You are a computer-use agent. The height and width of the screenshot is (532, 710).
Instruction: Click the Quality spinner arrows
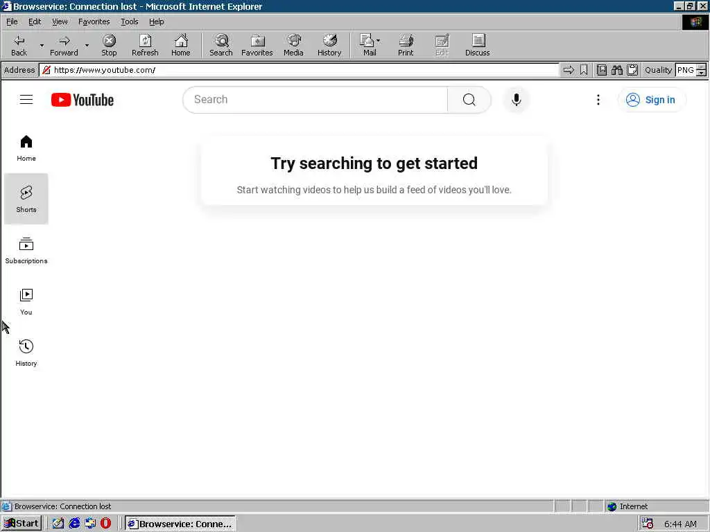coord(702,70)
